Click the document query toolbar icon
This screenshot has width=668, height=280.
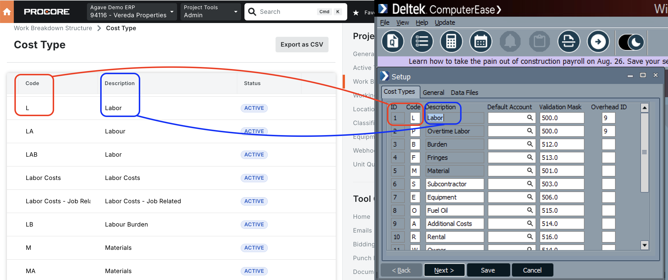[393, 42]
